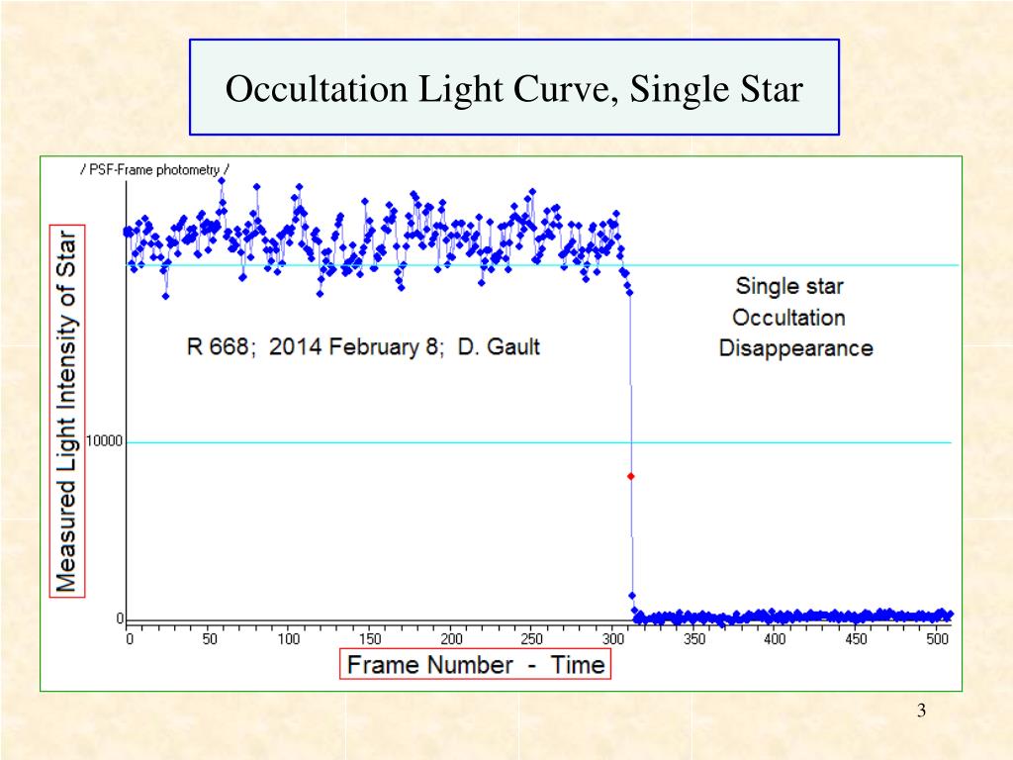1013x760 pixels.
Task: Click the 250 tick on the x-axis
Action: [x=531, y=639]
